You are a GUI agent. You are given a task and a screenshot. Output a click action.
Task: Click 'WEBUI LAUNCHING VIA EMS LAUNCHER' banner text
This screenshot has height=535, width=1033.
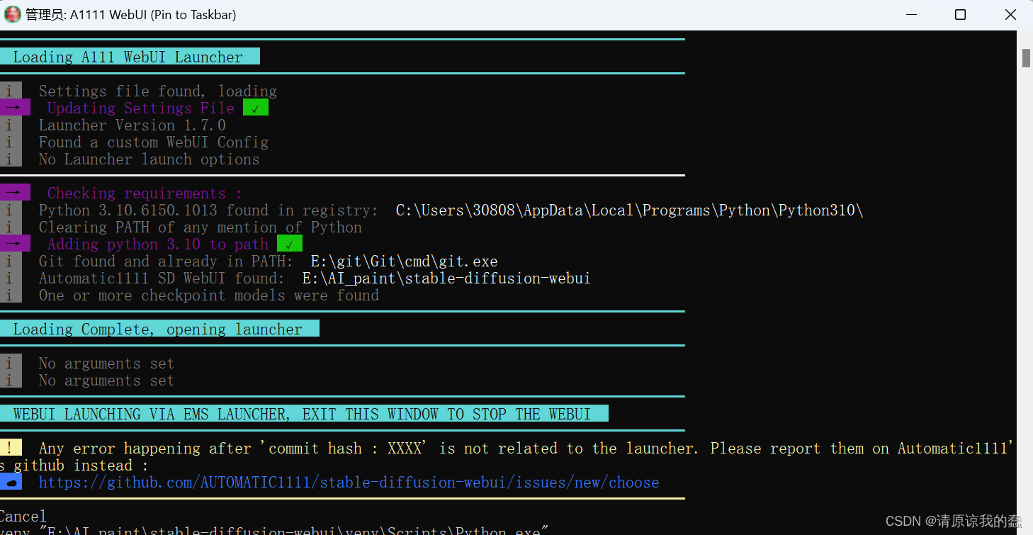tap(302, 415)
